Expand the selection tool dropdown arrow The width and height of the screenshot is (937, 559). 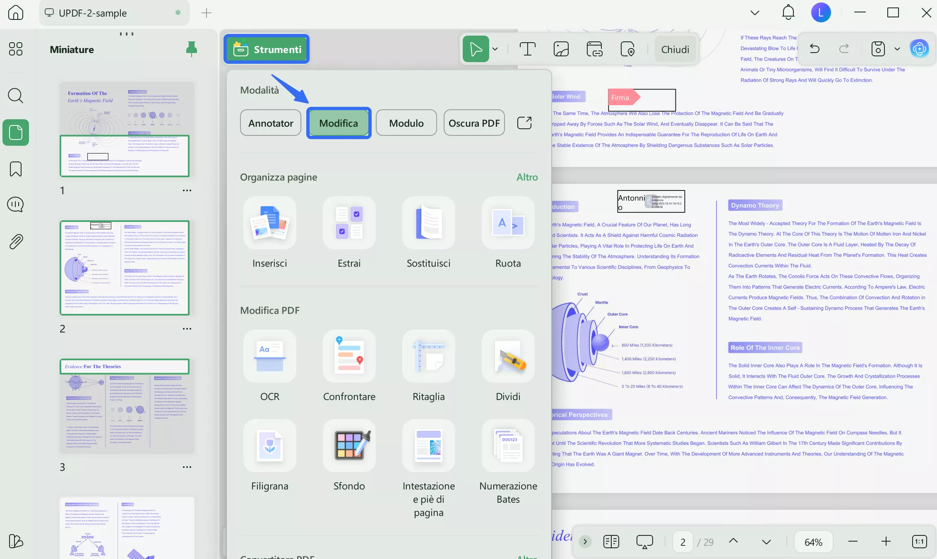[x=495, y=49]
